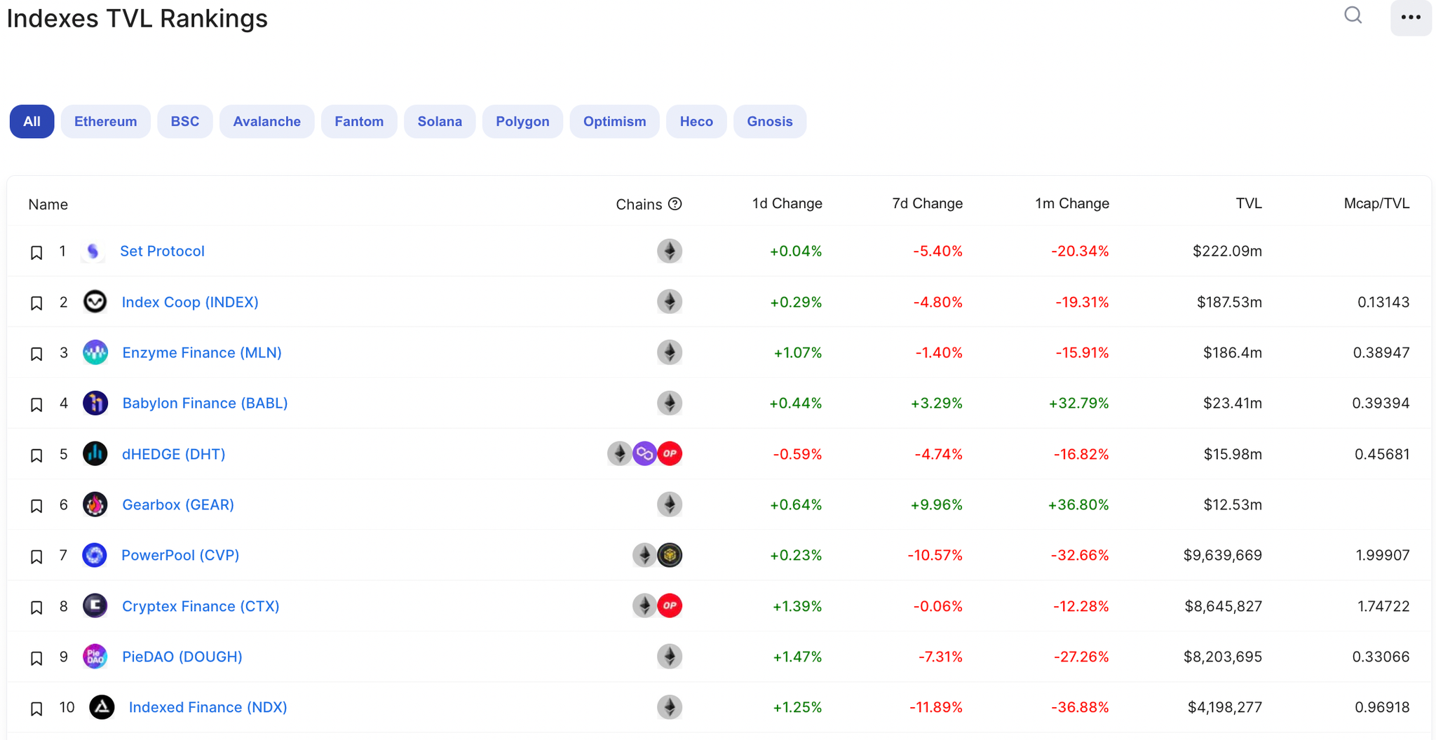Image resolution: width=1436 pixels, height=740 pixels.
Task: Sort by the 1m Change column header
Action: tap(1072, 203)
